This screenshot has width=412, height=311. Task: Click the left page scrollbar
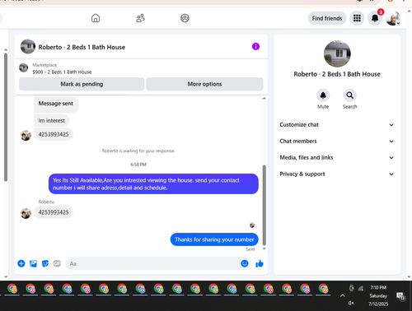[6, 117]
